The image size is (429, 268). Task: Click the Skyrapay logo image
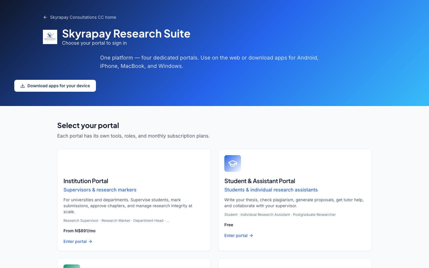pos(50,37)
